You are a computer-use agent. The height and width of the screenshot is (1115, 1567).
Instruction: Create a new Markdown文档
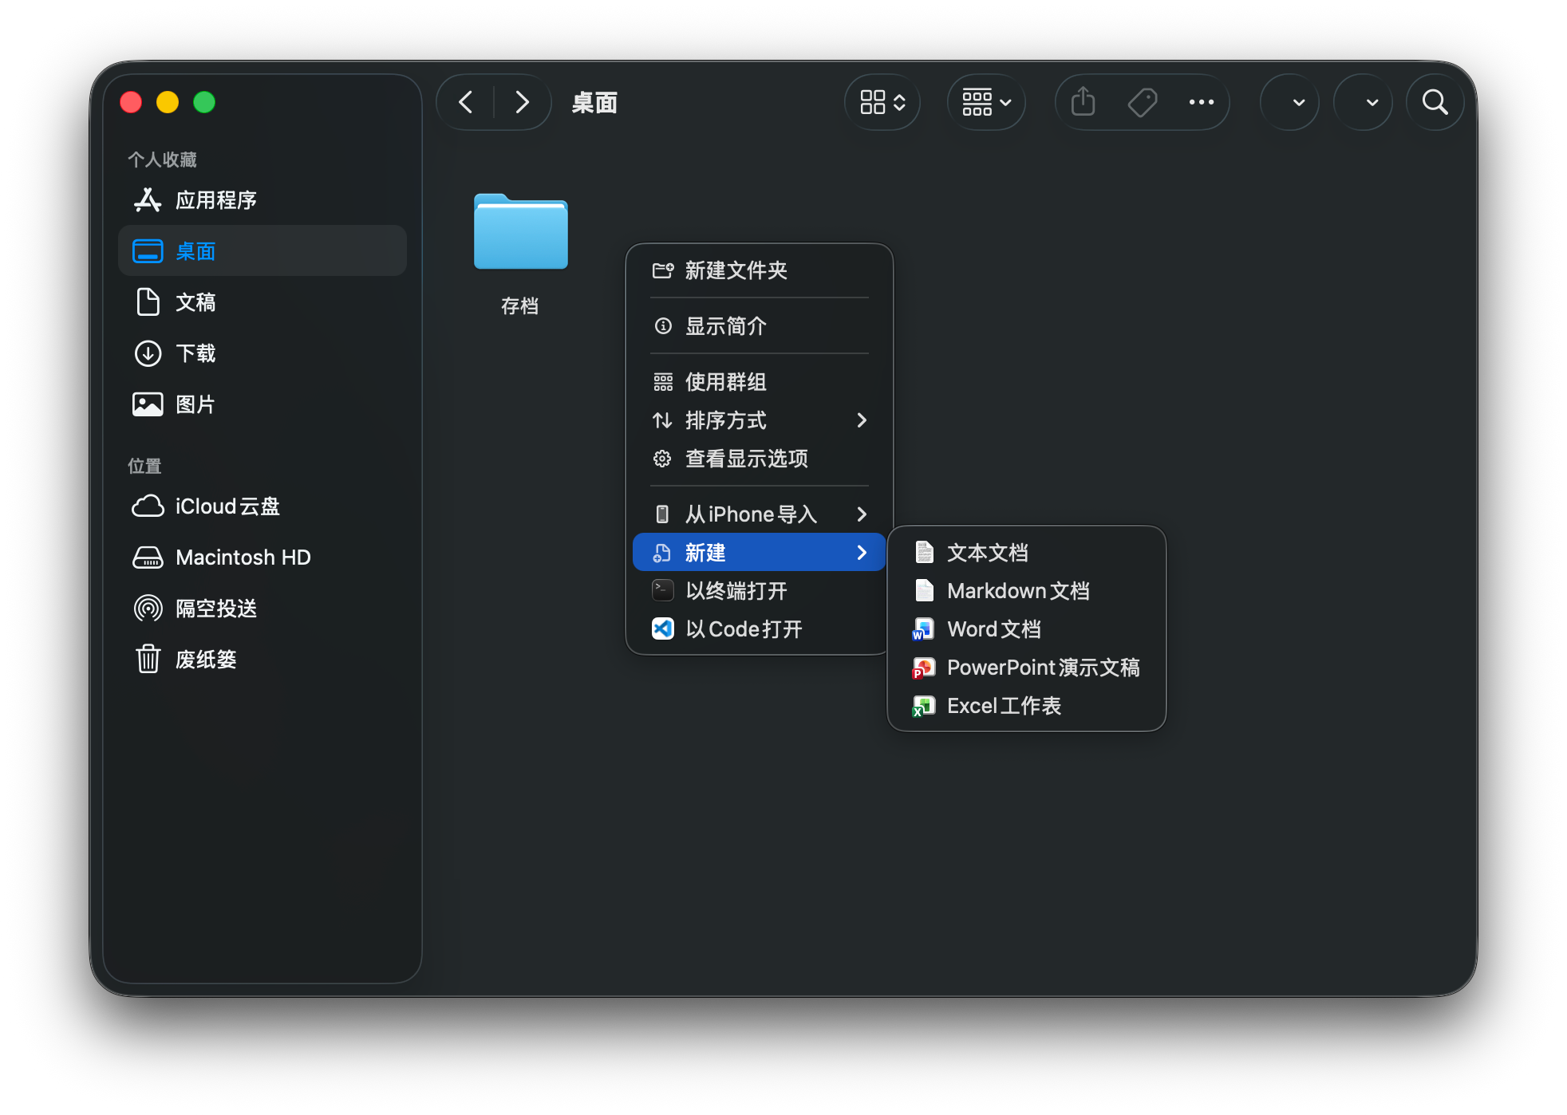tap(1026, 591)
